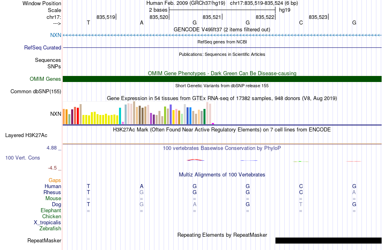Click the Layered H3K27Ac track label
Screen dimensions: 382x250
tap(26, 135)
